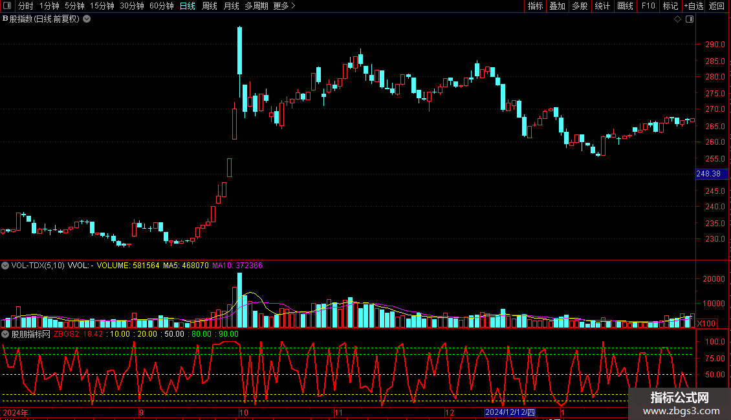Open F10 company info
731x420 pixels.
point(648,6)
